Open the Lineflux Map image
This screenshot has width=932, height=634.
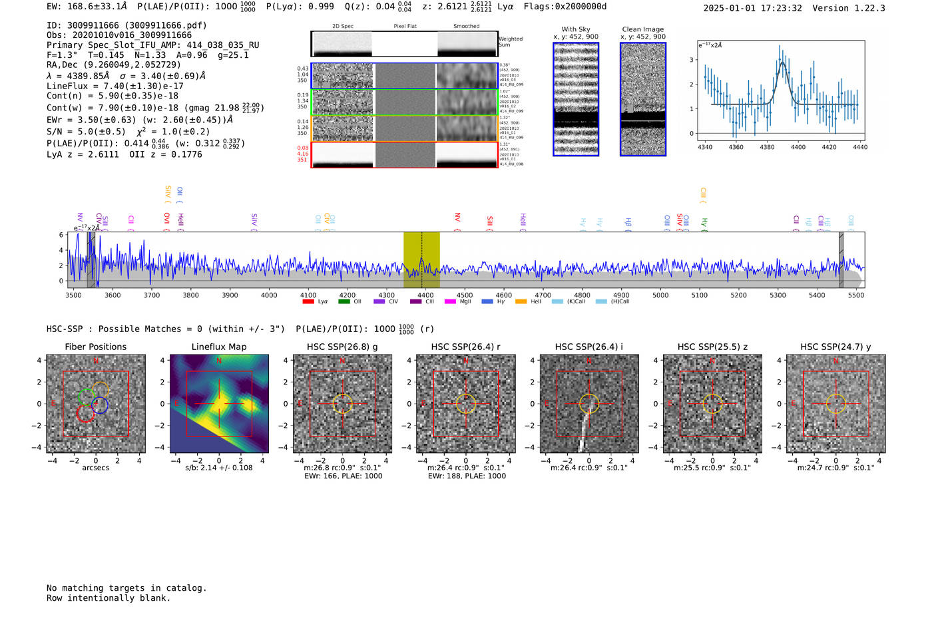[219, 404]
